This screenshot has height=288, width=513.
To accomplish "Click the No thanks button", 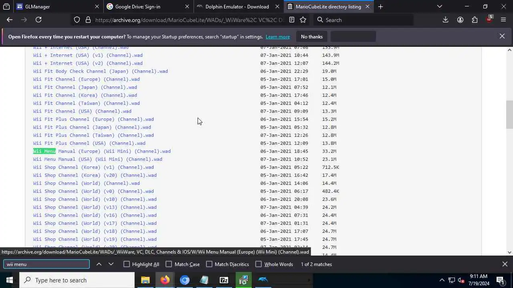I will coord(312,36).
